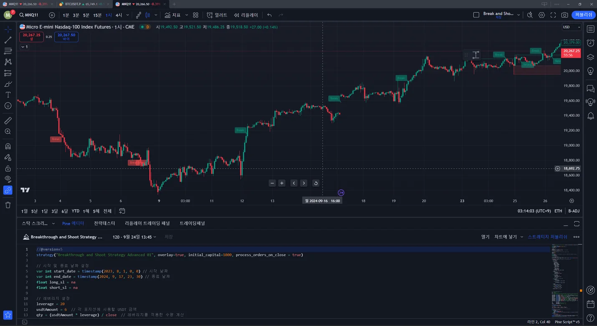Open the patterns drawing tools
The width and height of the screenshot is (597, 326).
tap(8, 62)
